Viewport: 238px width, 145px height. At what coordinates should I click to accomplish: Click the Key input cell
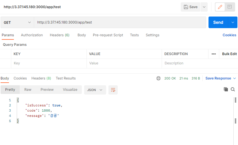[49, 63]
